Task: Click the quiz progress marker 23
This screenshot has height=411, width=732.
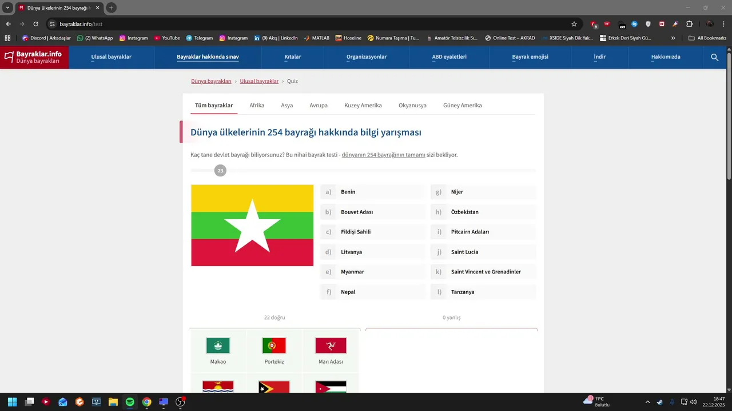Action: (x=220, y=170)
